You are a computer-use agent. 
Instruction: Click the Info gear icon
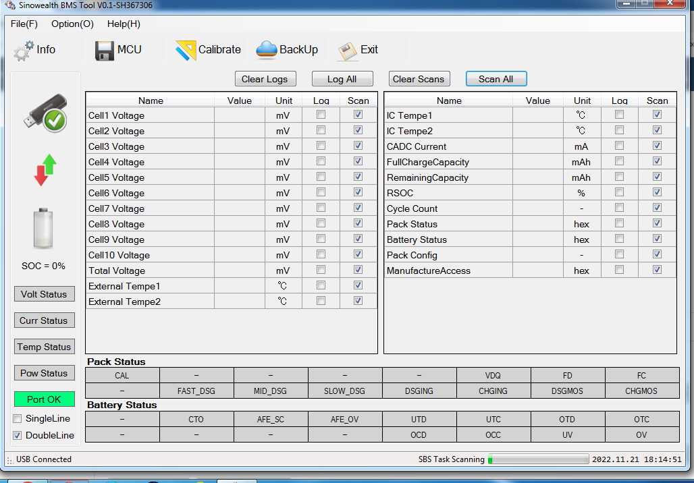(x=24, y=51)
